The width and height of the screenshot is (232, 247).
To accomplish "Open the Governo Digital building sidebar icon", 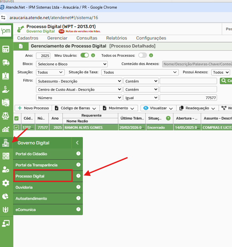I will (6, 143).
